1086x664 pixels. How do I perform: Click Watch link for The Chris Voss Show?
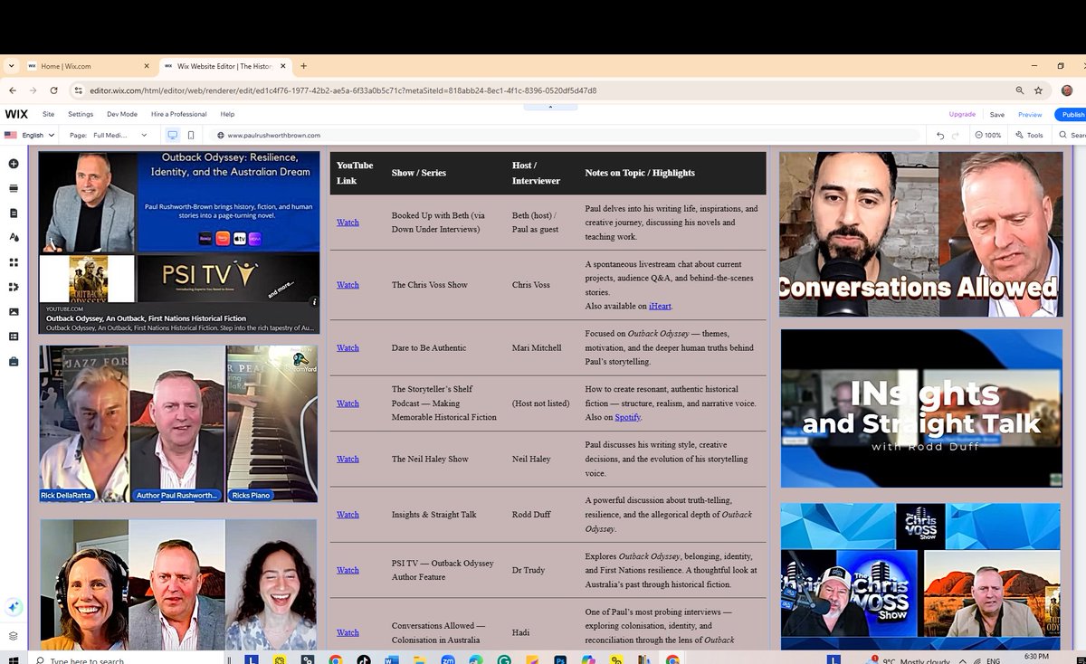point(348,285)
